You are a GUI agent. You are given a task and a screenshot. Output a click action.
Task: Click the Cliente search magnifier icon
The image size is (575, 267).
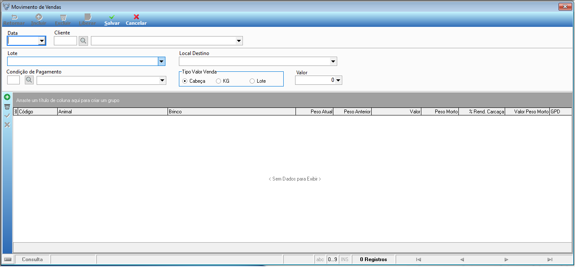coord(83,41)
